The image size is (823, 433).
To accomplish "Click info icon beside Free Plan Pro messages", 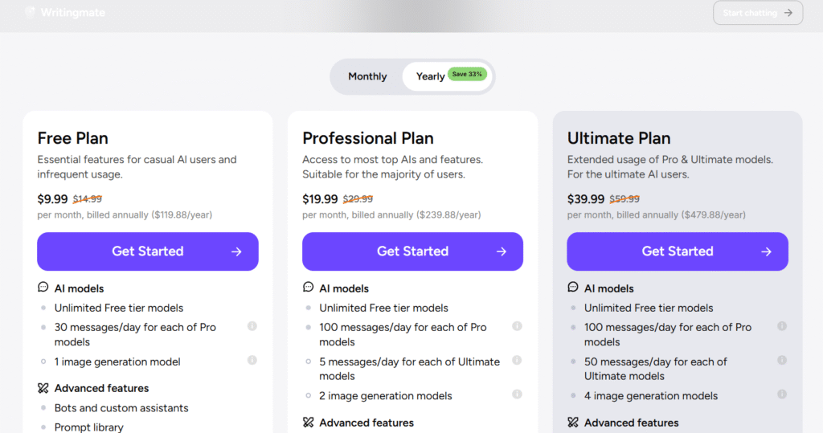I will tap(252, 326).
